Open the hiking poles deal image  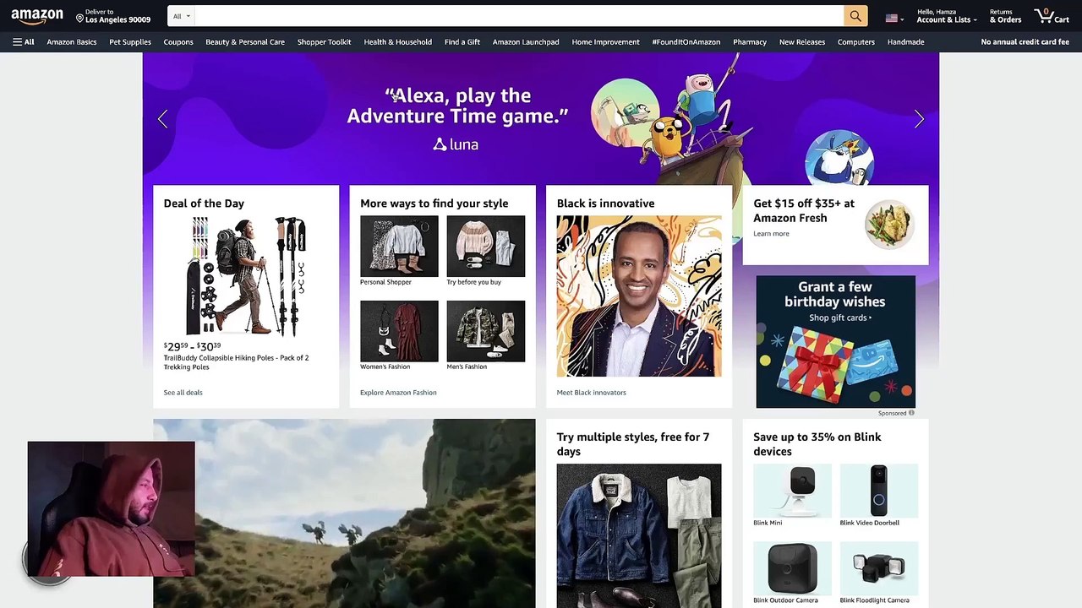coord(246,276)
